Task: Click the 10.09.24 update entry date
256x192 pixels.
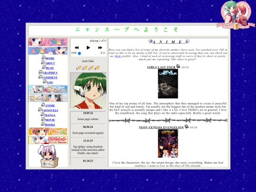Action: pyautogui.click(x=88, y=113)
